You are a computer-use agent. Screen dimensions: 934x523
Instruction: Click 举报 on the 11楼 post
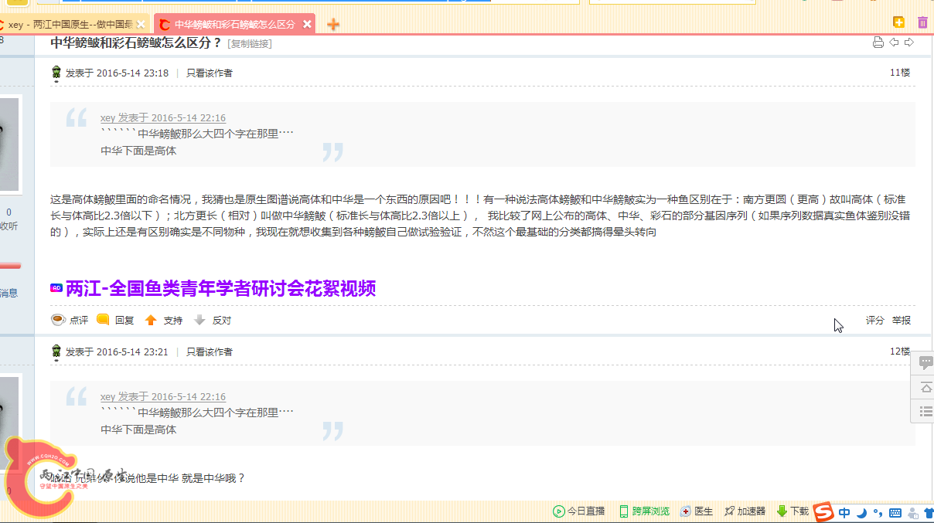[x=902, y=320]
